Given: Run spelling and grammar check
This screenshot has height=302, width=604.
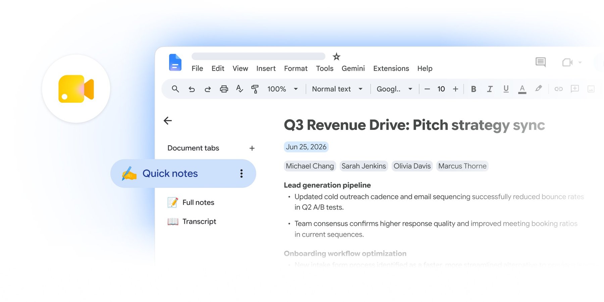Looking at the screenshot, I should (240, 89).
